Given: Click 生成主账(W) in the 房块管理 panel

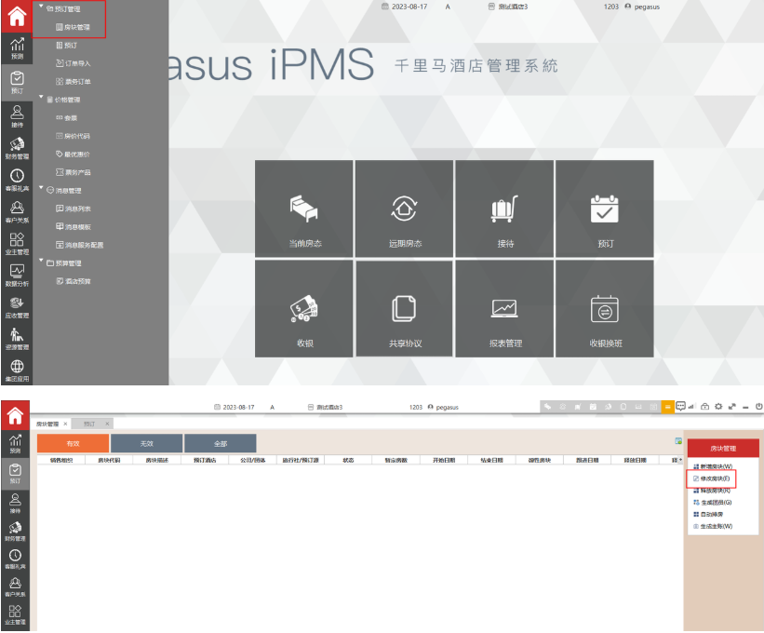Looking at the screenshot, I should point(713,526).
